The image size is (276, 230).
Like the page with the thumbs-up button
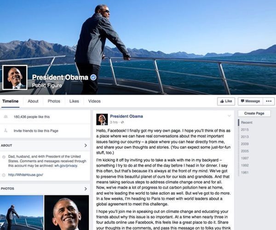point(226,101)
